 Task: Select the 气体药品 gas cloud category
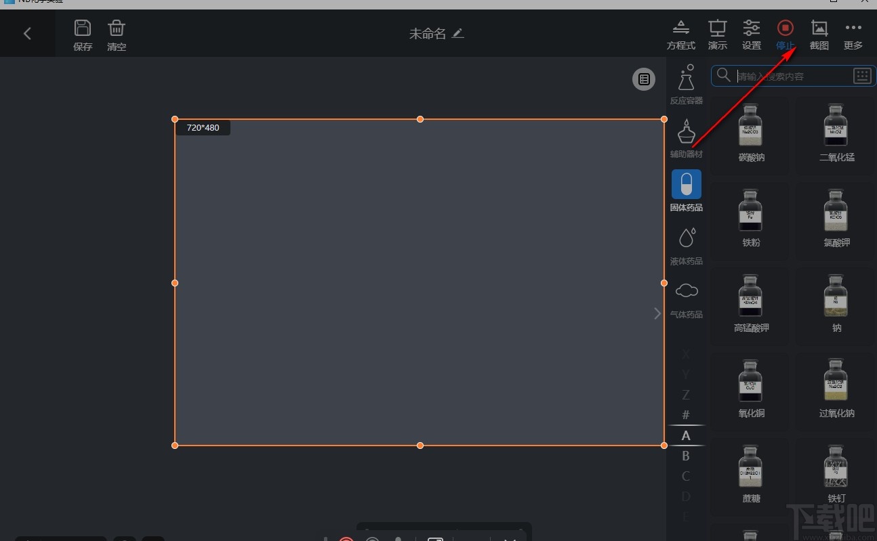[687, 299]
